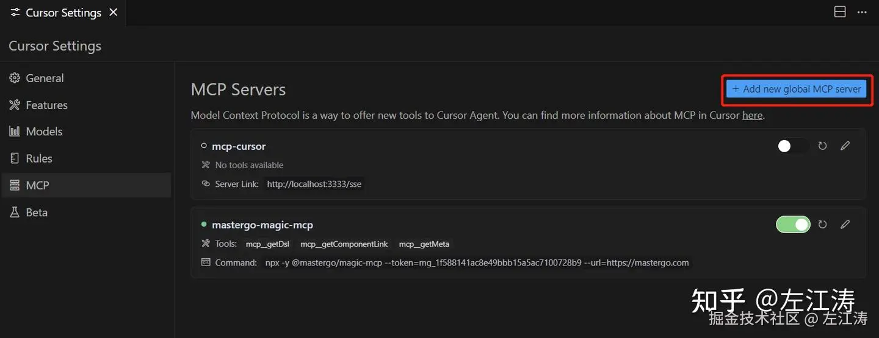
Task: Click the mcp__getMeta tool chip
Action: (x=424, y=244)
